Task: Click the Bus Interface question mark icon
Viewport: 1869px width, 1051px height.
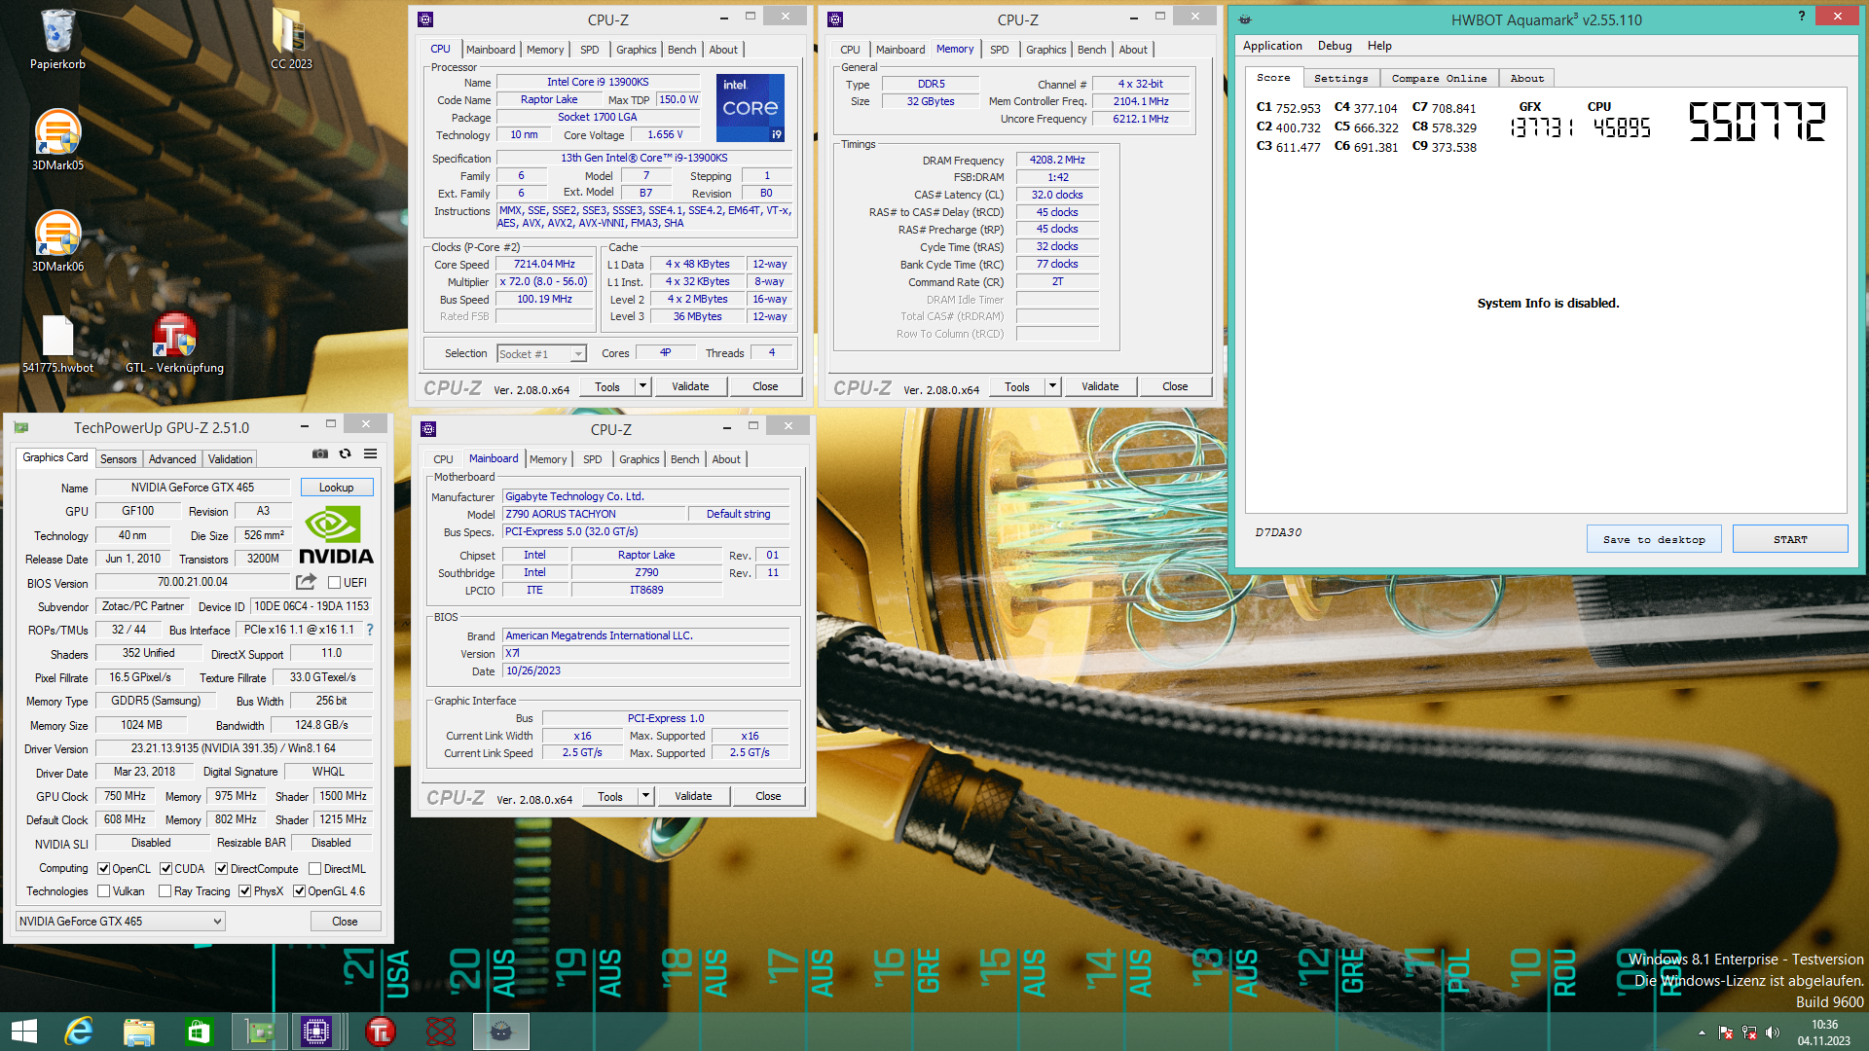Action: pos(370,630)
